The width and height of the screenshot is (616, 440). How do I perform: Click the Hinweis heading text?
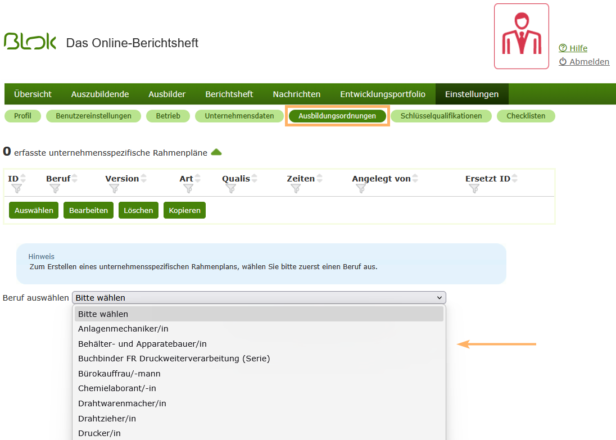coord(41,257)
